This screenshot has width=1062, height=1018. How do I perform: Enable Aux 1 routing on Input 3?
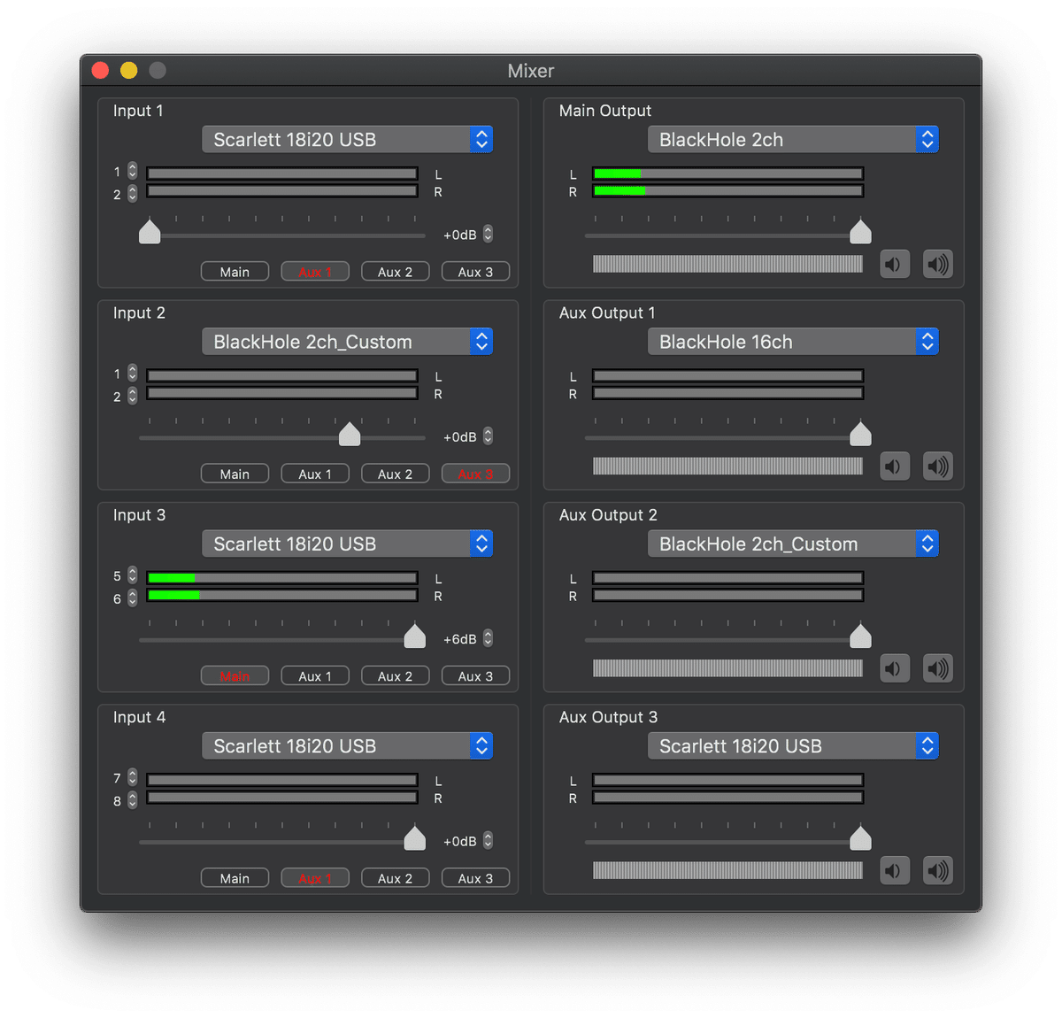click(x=315, y=675)
